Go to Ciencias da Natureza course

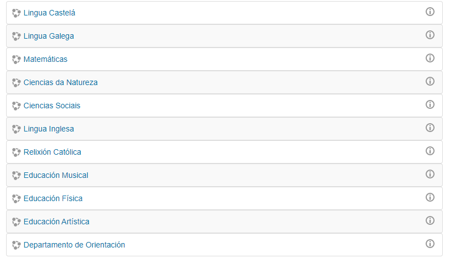click(x=60, y=82)
